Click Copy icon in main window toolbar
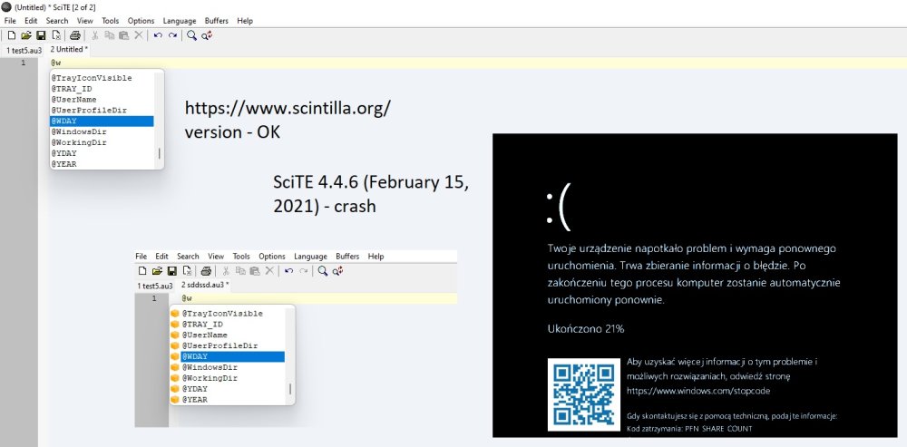 (109, 35)
